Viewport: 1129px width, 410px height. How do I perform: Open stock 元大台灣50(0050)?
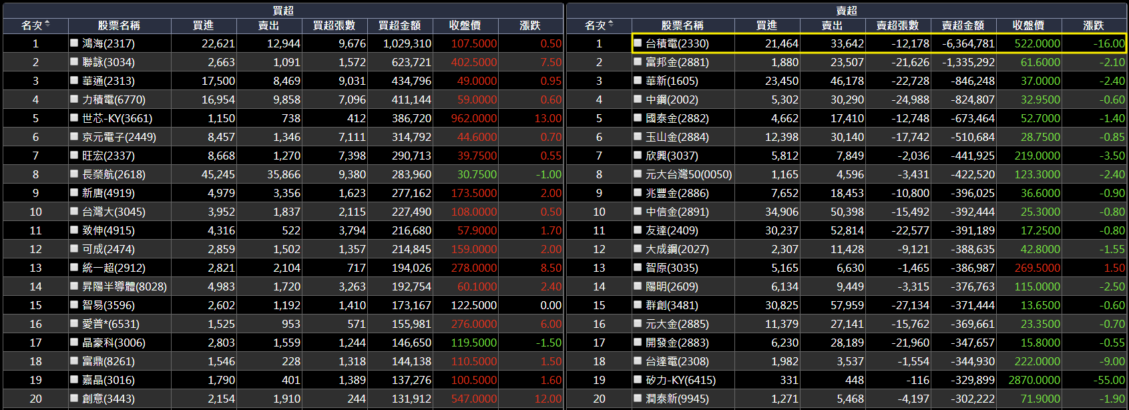(x=689, y=174)
